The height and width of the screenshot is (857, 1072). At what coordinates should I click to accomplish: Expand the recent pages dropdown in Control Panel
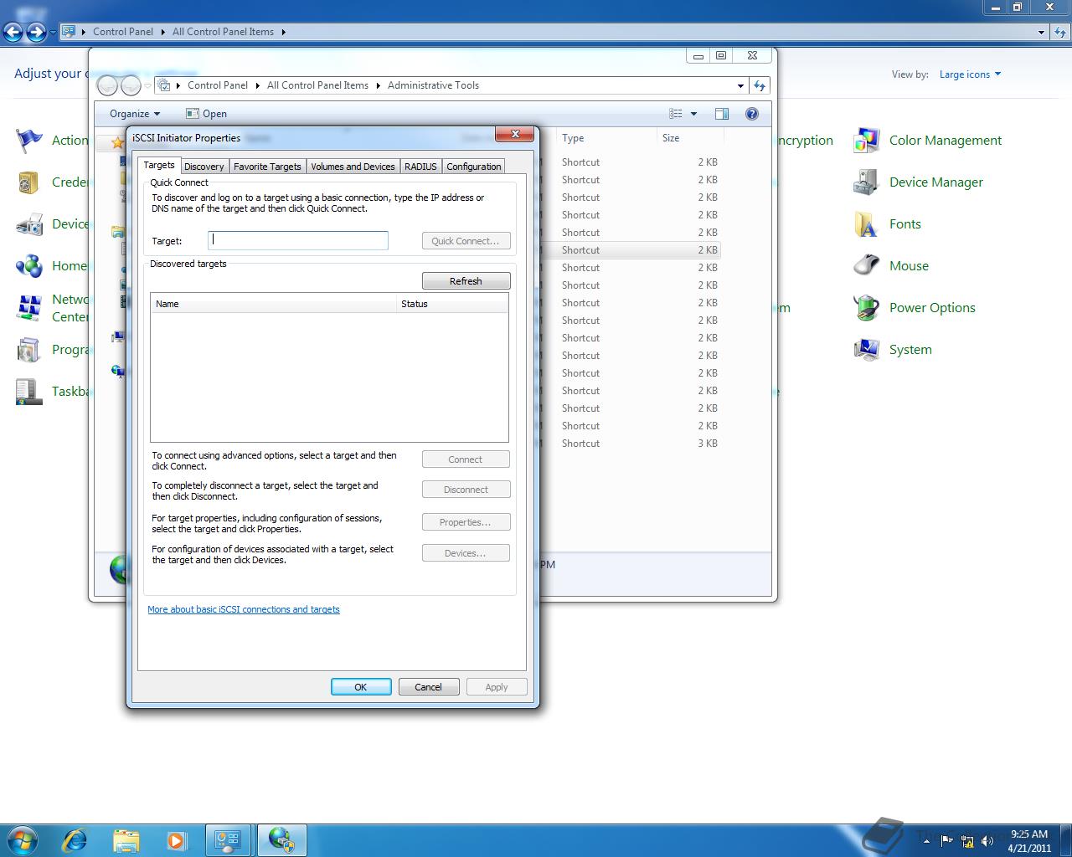53,32
